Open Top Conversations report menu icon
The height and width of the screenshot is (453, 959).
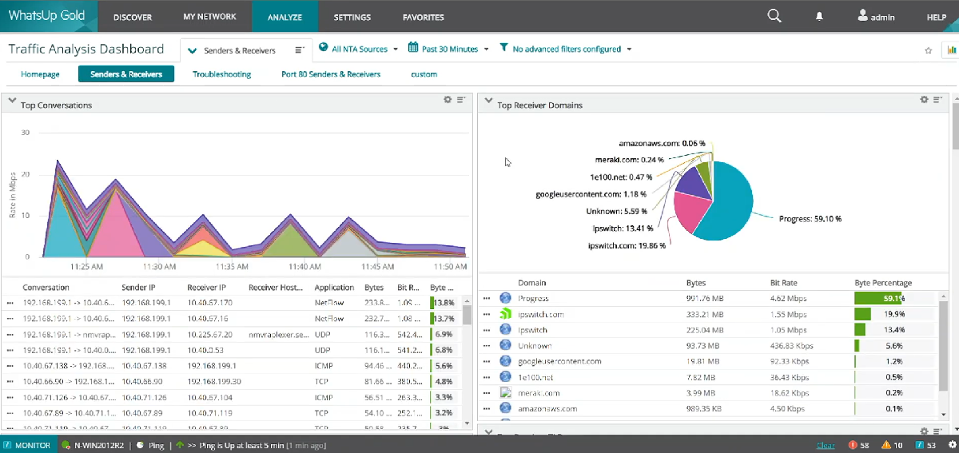461,100
